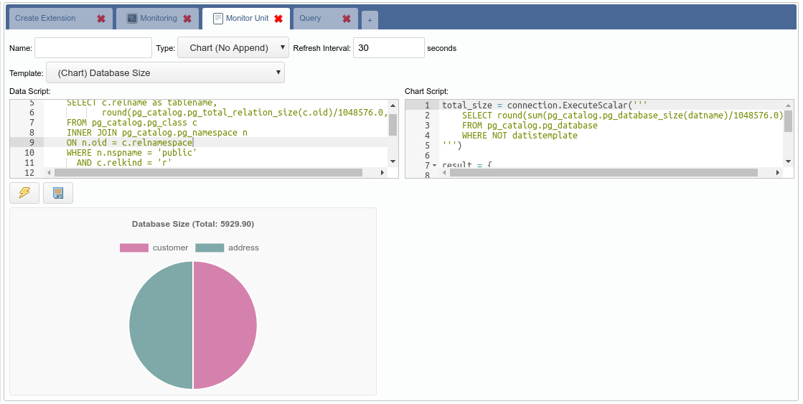This screenshot has width=803, height=404.
Task: Add a new tab with plus button
Action: coord(370,20)
